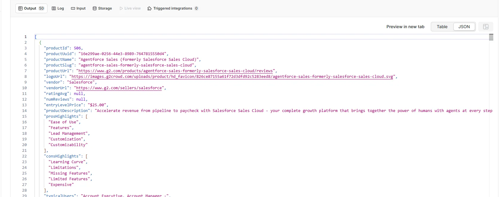The image size is (499, 197).
Task: Open the vendorUrl Salesforce seller link
Action: click(119, 88)
